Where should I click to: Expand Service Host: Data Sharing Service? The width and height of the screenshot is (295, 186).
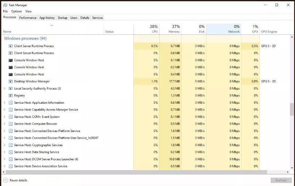point(4,152)
